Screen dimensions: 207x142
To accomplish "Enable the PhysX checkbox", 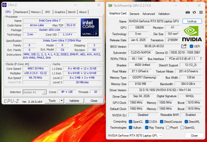I will click(x=168, y=128).
